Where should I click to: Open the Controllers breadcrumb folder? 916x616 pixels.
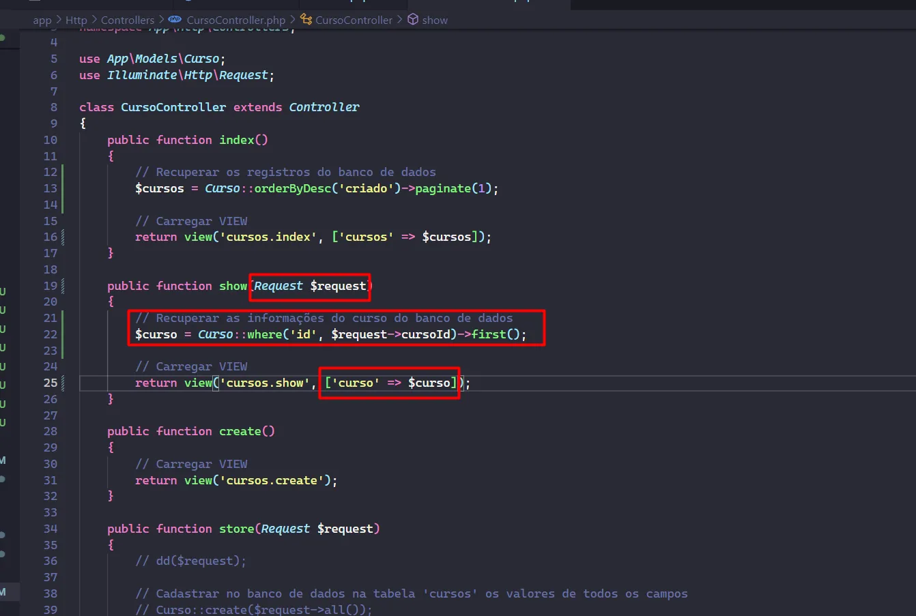pyautogui.click(x=128, y=20)
